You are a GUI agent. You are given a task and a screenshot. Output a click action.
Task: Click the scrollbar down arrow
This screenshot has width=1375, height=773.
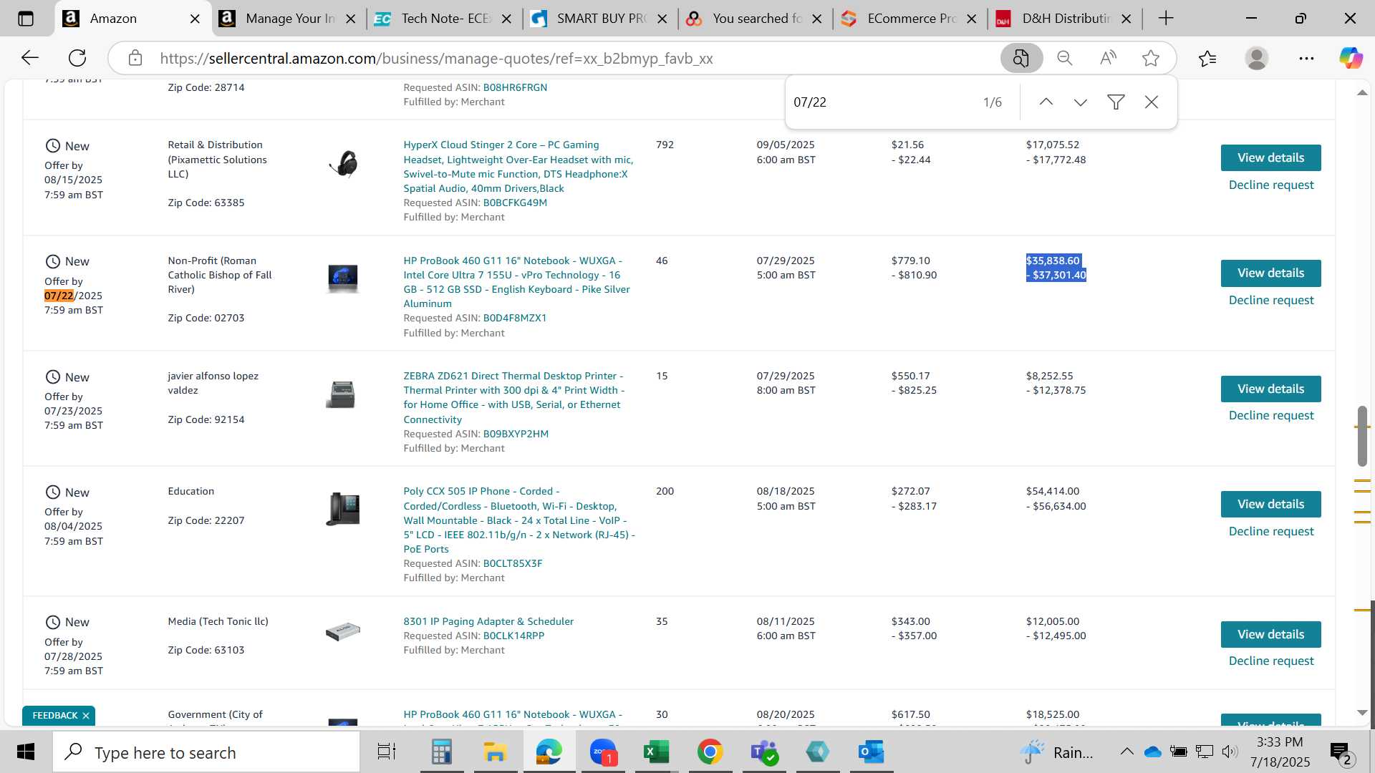1362,712
